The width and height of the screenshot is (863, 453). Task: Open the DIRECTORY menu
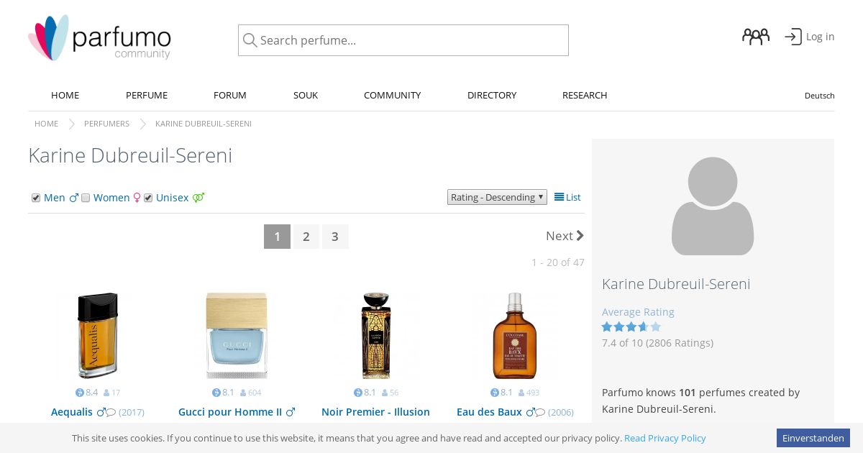pos(492,95)
